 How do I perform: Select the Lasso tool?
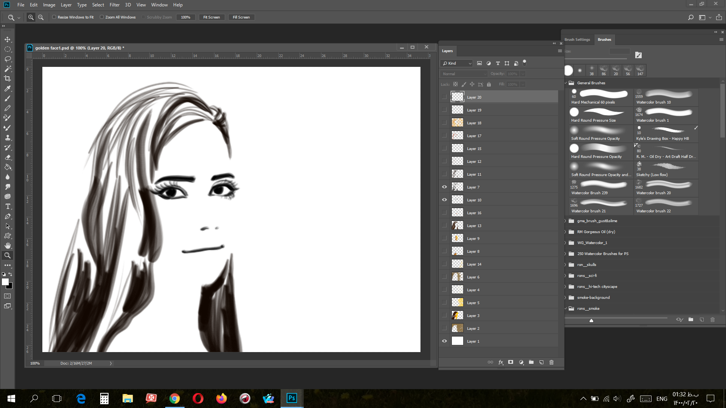(8, 59)
